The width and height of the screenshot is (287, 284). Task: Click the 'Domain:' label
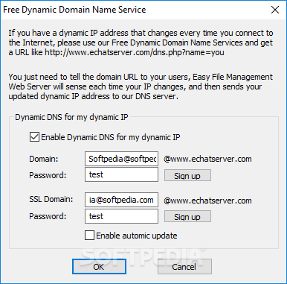point(44,159)
